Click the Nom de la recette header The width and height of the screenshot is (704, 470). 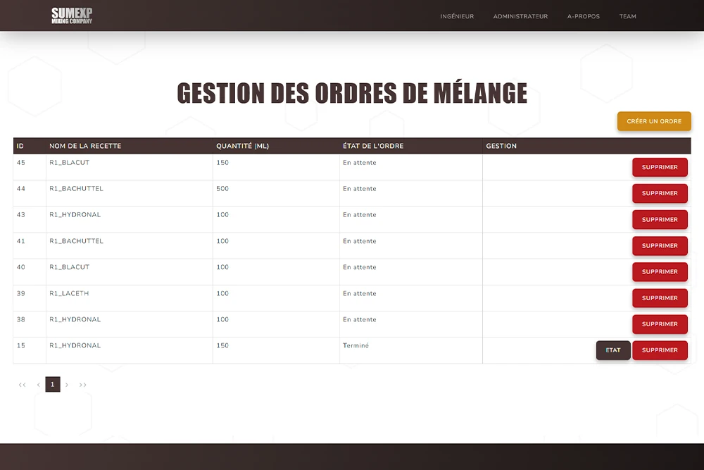tap(85, 147)
